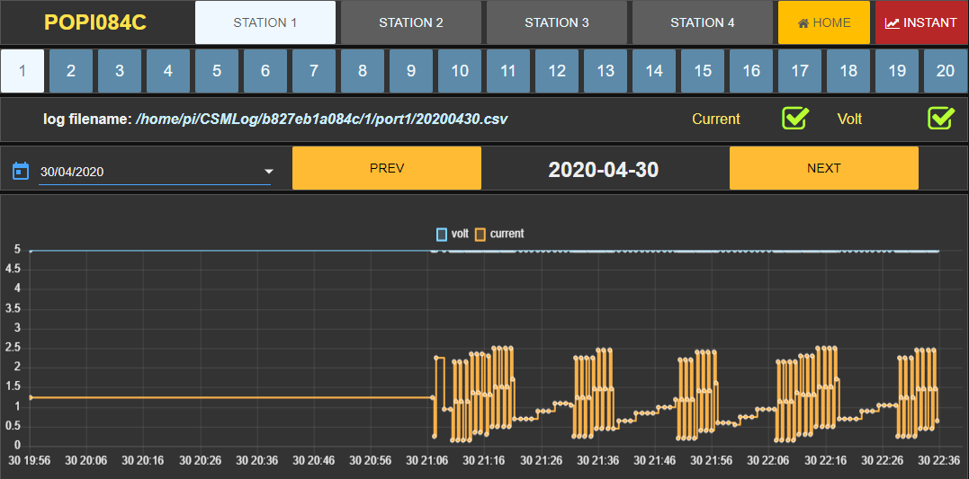The width and height of the screenshot is (969, 479).
Task: Select the STATION 1 tab
Action: tap(265, 22)
